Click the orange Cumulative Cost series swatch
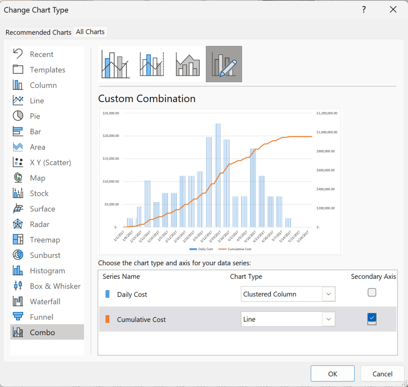Screen dimensions: 408x387 coord(107,319)
